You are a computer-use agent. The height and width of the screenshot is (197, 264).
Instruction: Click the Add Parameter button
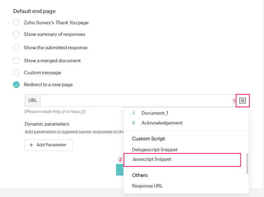point(49,145)
